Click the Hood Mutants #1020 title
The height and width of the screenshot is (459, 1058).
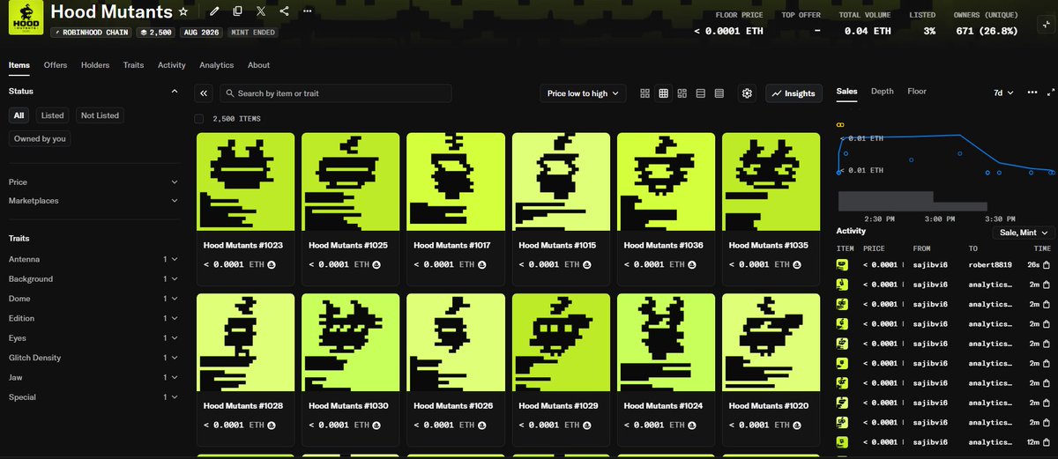(x=769, y=406)
